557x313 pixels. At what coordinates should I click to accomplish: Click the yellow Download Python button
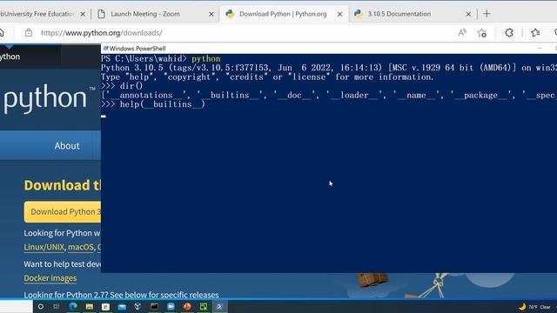tap(63, 212)
